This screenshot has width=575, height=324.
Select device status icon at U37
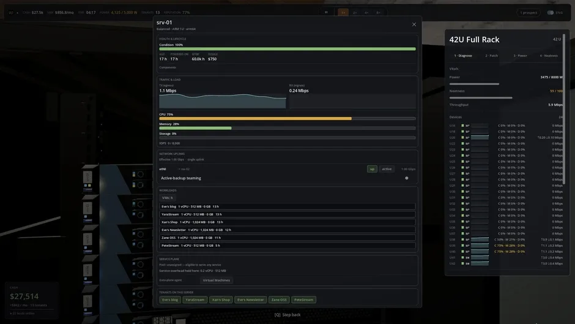(x=462, y=233)
